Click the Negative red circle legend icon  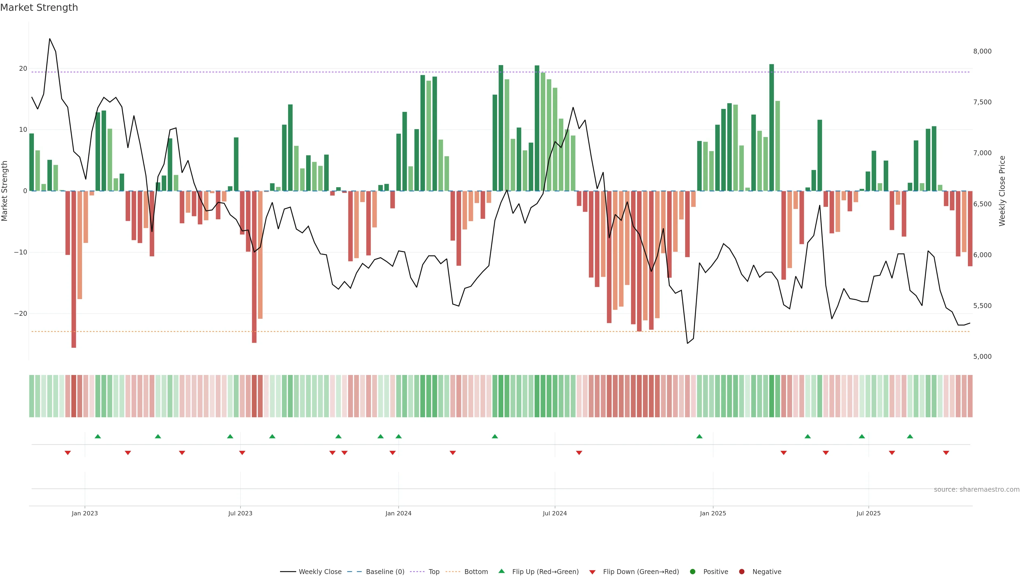point(741,572)
